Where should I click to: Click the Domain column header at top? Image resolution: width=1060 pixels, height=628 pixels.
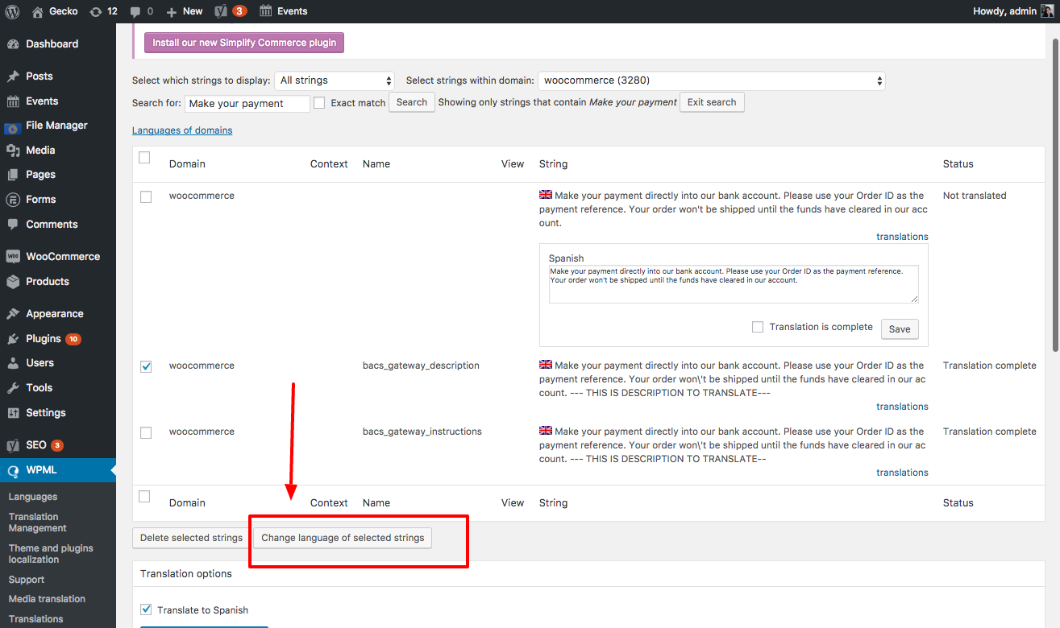coord(187,163)
